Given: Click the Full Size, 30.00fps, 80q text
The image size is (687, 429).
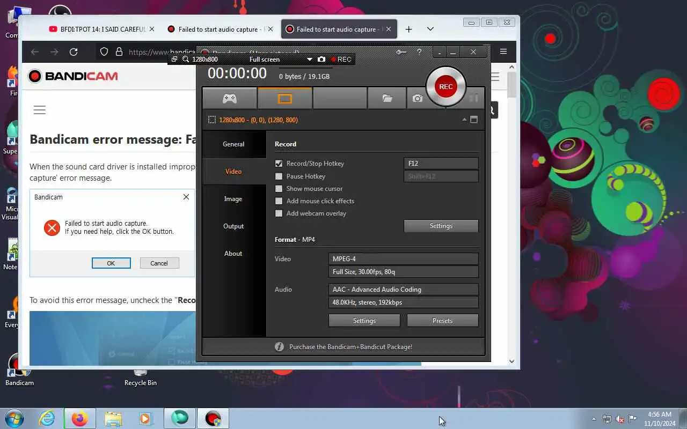Looking at the screenshot, I should tap(364, 272).
